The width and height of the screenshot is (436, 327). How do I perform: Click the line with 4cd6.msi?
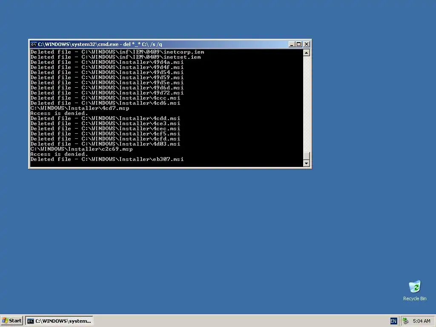(x=106, y=103)
